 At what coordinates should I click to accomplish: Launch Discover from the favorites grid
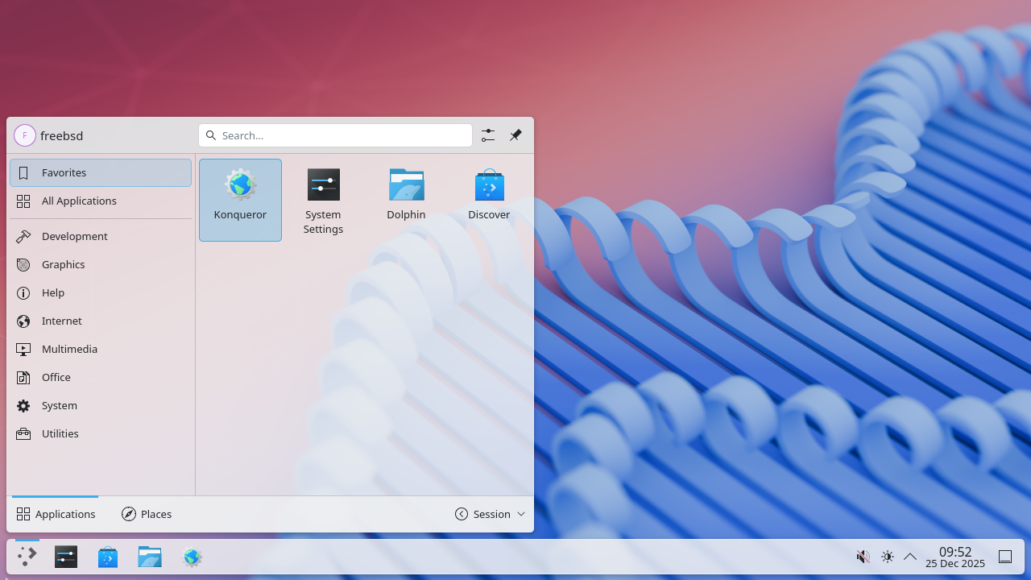tap(489, 200)
